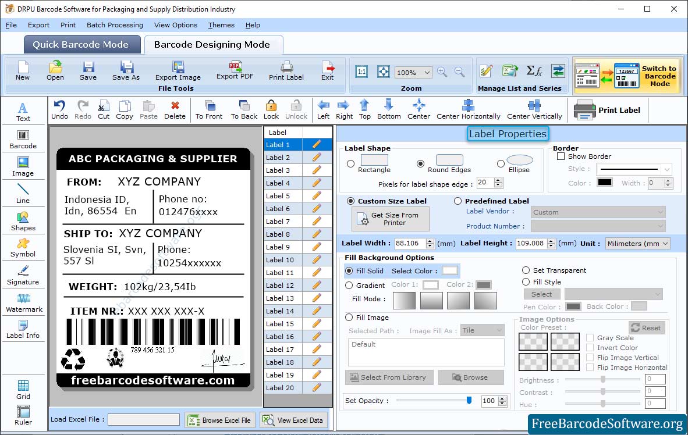
Task: Click the Label Width value field
Action: click(410, 243)
